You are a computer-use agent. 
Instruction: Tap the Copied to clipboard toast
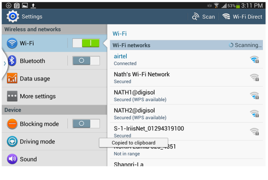(134, 142)
